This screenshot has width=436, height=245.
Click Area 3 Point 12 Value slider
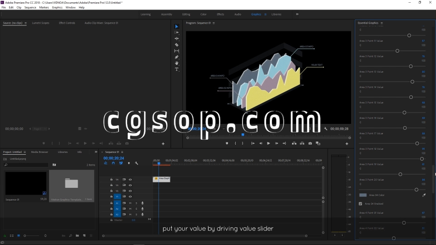(x=392, y=66)
